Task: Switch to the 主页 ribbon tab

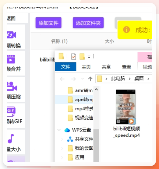Action: [86, 67]
